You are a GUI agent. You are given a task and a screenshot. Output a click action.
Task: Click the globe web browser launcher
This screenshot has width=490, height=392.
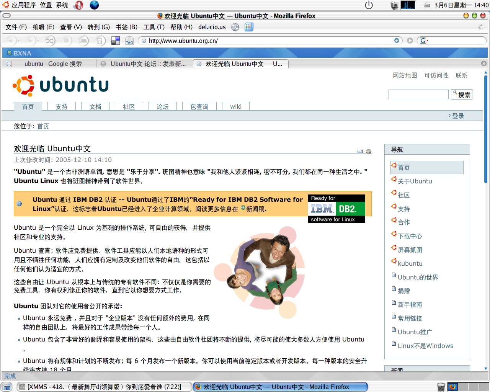[x=94, y=5]
